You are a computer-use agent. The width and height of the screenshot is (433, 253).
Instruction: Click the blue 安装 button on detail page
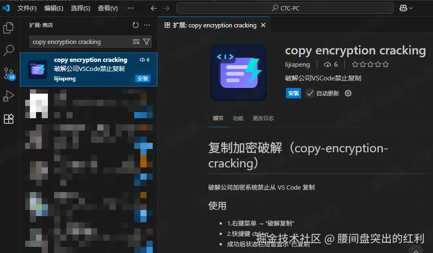[293, 93]
